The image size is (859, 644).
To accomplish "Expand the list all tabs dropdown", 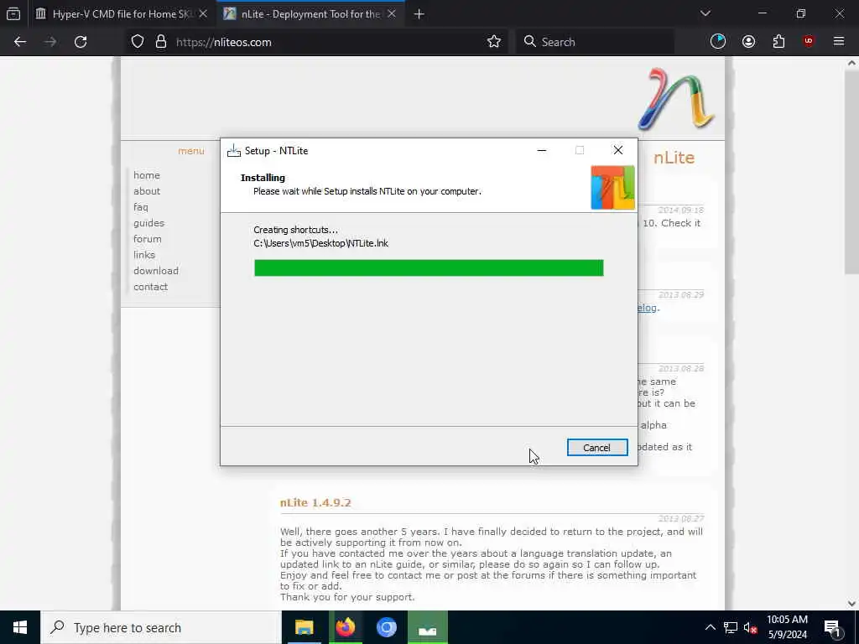I will pyautogui.click(x=705, y=13).
